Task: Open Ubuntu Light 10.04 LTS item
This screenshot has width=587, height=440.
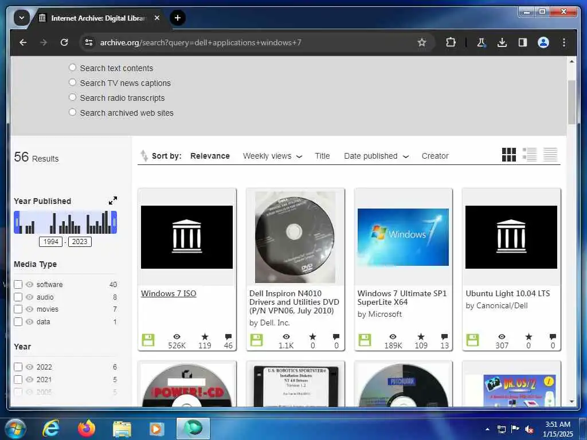Action: pos(508,293)
